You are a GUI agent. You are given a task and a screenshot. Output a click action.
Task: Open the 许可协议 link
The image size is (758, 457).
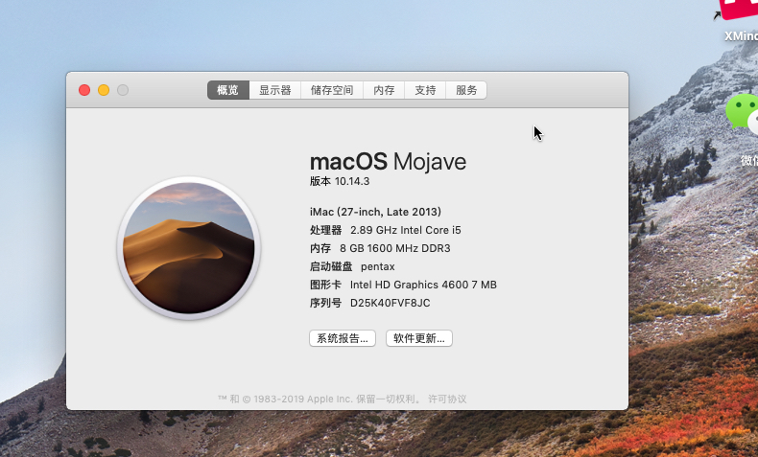(447, 400)
